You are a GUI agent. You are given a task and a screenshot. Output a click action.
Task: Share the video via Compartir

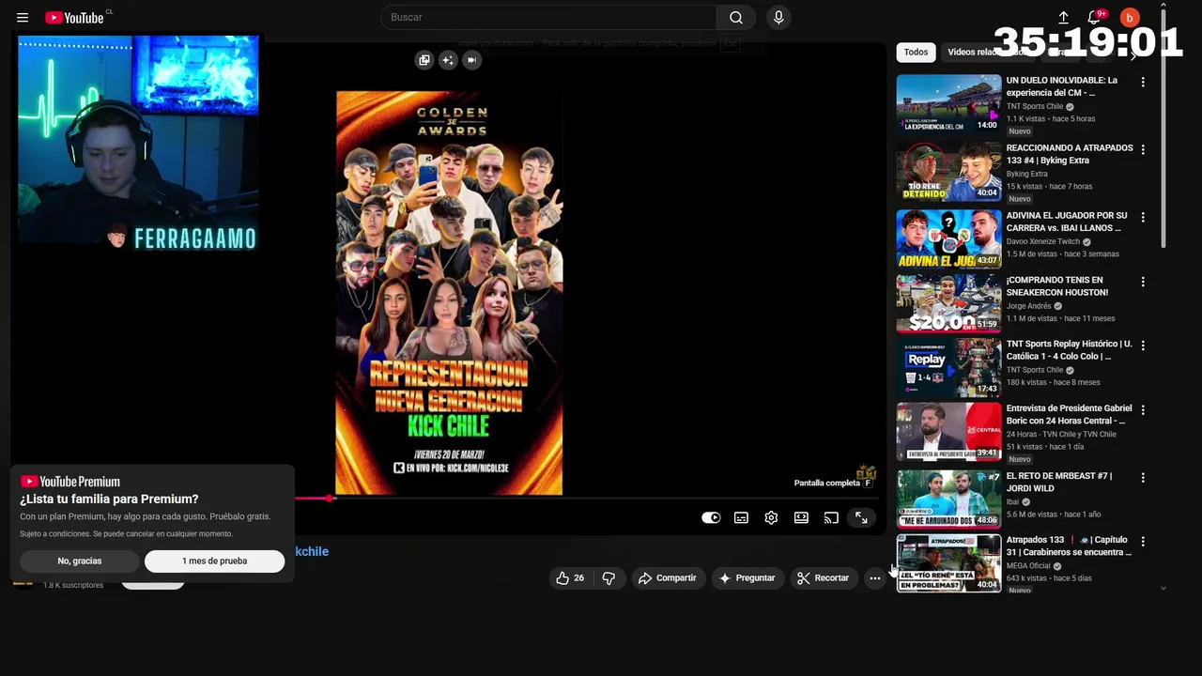tap(668, 578)
